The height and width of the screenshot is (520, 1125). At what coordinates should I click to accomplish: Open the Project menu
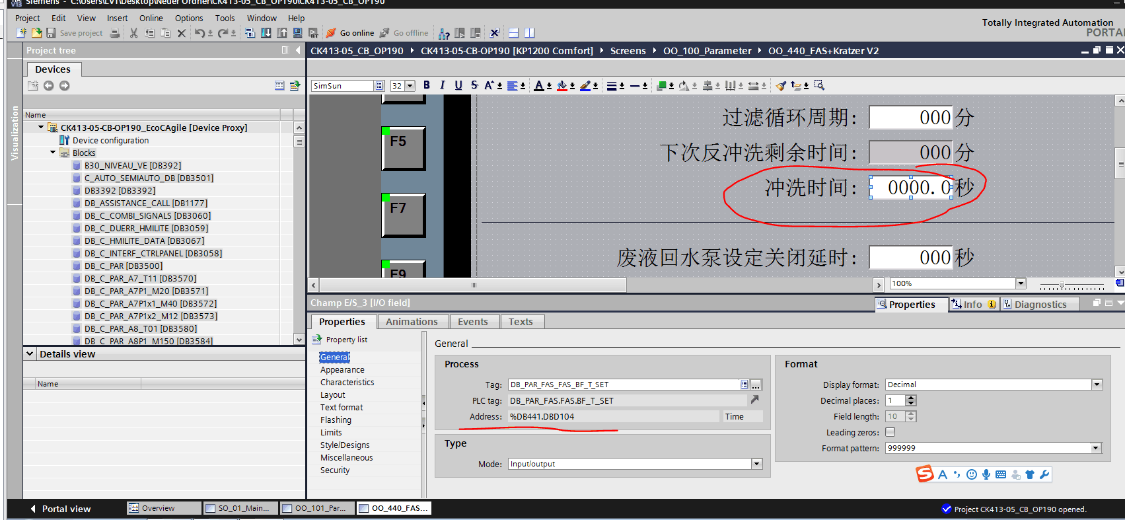coord(28,18)
